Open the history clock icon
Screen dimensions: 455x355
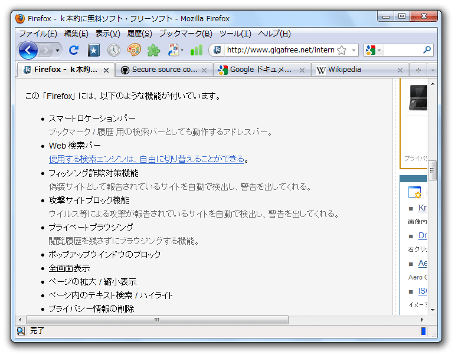(113, 50)
